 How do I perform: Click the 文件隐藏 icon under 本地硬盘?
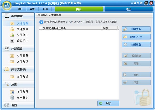[x=12, y=23]
